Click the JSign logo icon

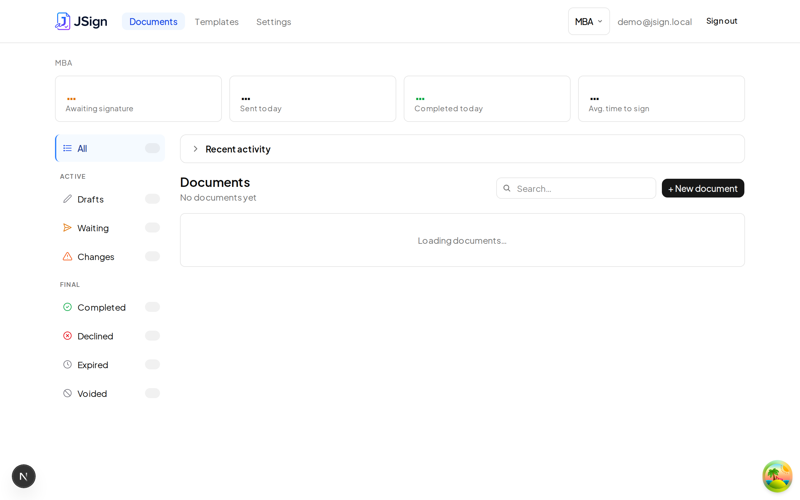[x=62, y=22]
